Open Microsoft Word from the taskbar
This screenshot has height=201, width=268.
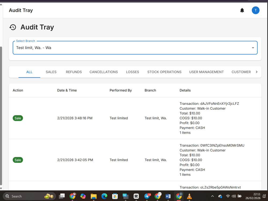coord(168,196)
